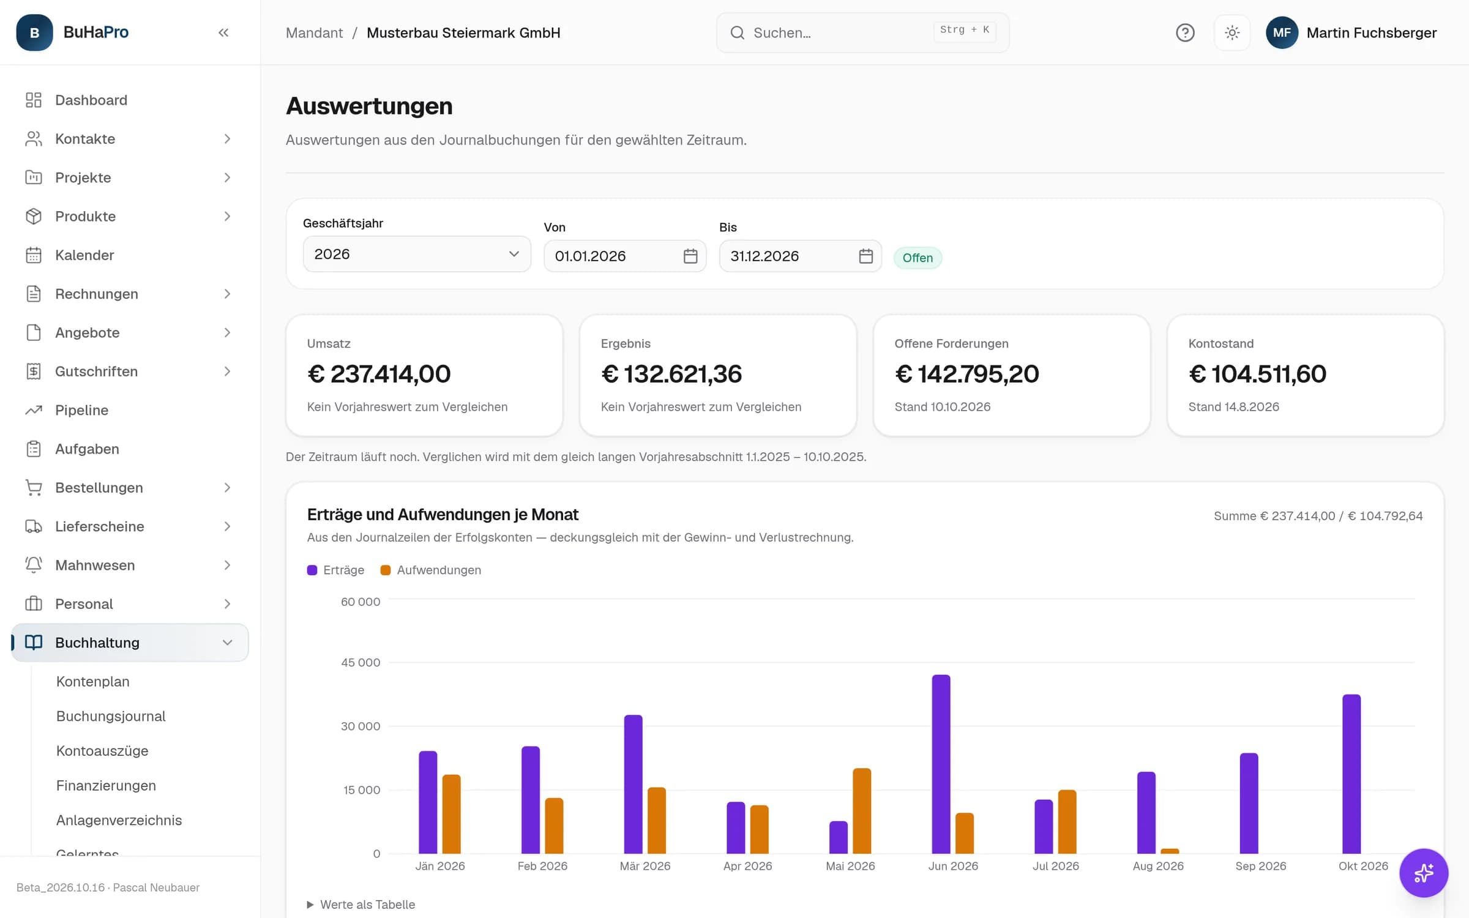
Task: Click the Bestellungen shopping cart icon
Action: coord(34,488)
